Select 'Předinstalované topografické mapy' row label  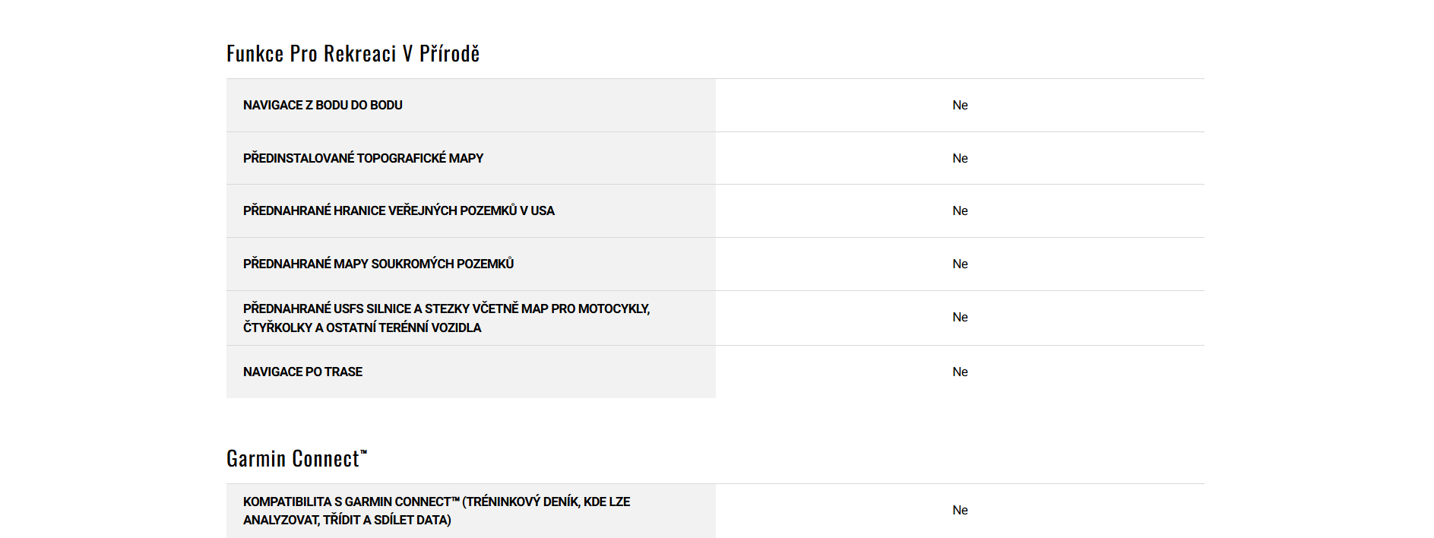363,158
